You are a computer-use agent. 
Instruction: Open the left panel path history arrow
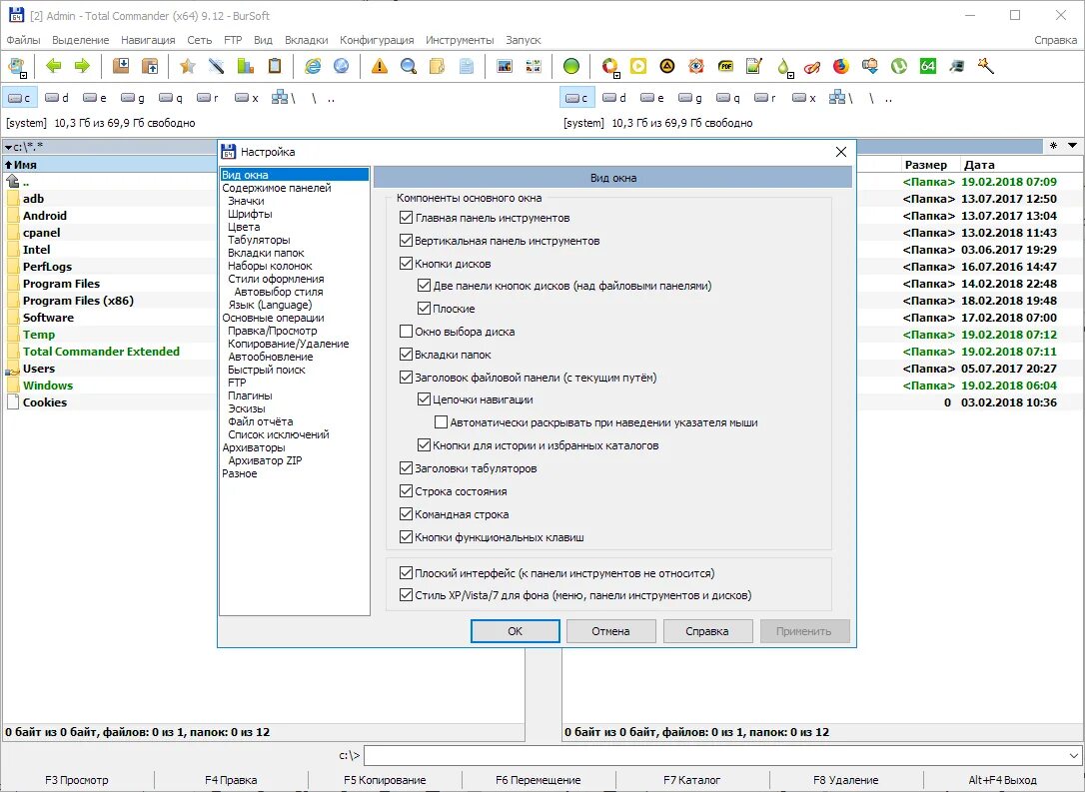coord(8,147)
